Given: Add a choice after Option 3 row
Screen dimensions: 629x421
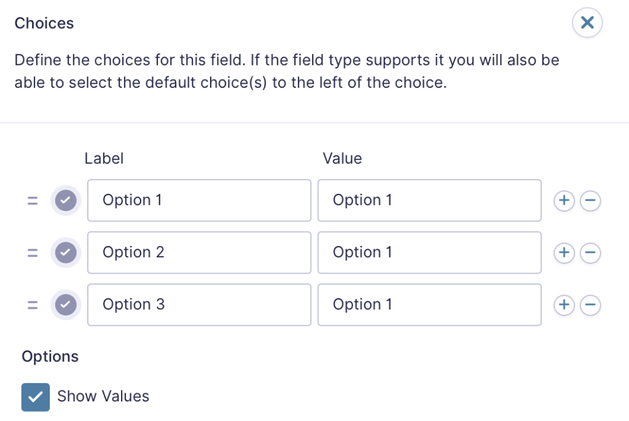Looking at the screenshot, I should pyautogui.click(x=564, y=305).
